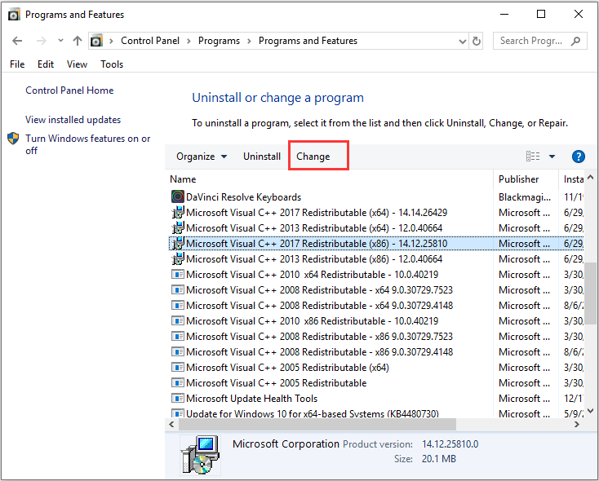Click the Back navigation arrow
Image resolution: width=599 pixels, height=481 pixels.
point(17,41)
